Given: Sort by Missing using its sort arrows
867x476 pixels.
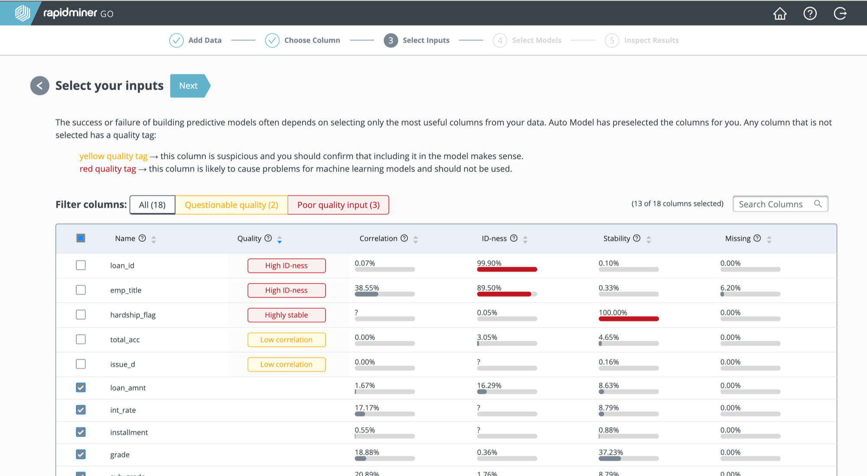Looking at the screenshot, I should click(769, 238).
